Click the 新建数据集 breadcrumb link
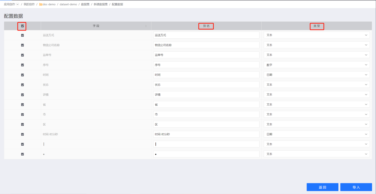376x194 pixels. click(x=101, y=4)
